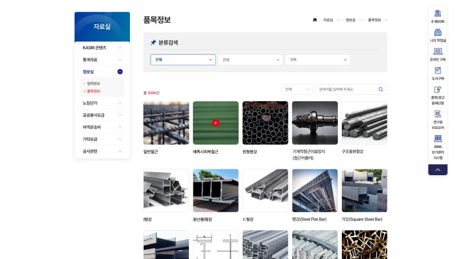Open the 원형봉강 product thumbnail

point(265,123)
